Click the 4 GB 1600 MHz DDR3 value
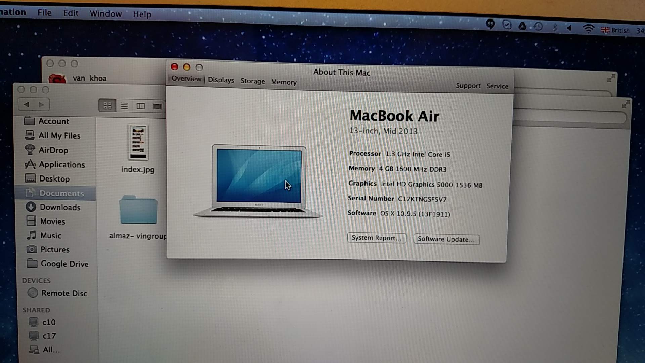 point(413,169)
